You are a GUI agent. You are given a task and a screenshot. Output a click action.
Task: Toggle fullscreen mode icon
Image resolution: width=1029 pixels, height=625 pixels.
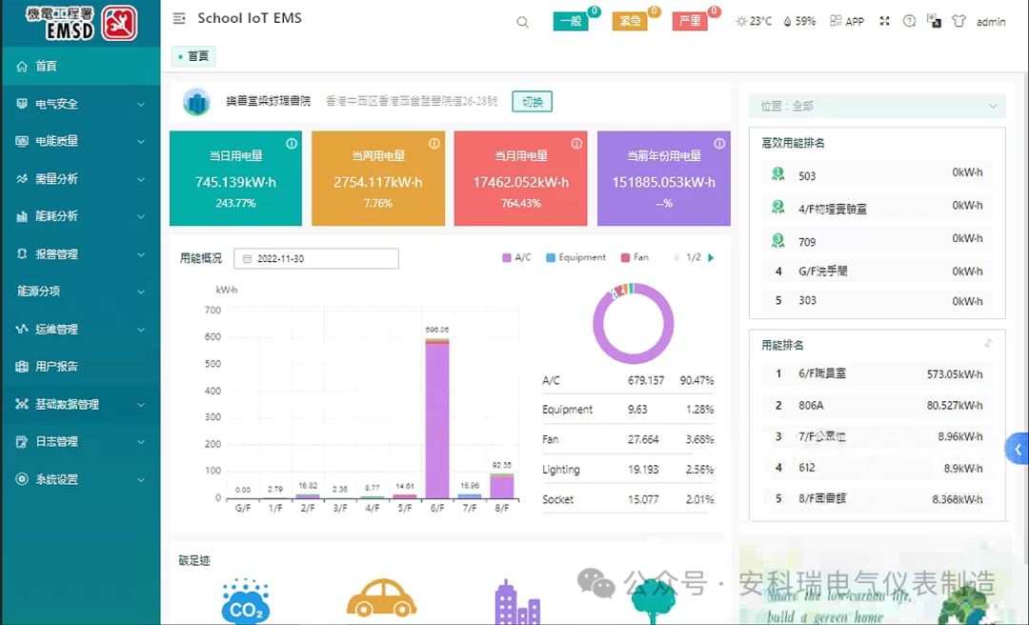(x=884, y=21)
